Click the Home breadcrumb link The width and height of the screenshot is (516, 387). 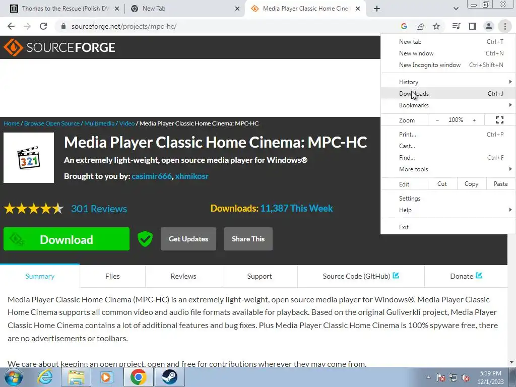12,123
